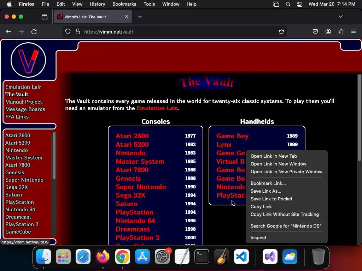Open the Save to Pocket toolbar icon
The height and width of the screenshot is (271, 362).
pyautogui.click(x=315, y=31)
